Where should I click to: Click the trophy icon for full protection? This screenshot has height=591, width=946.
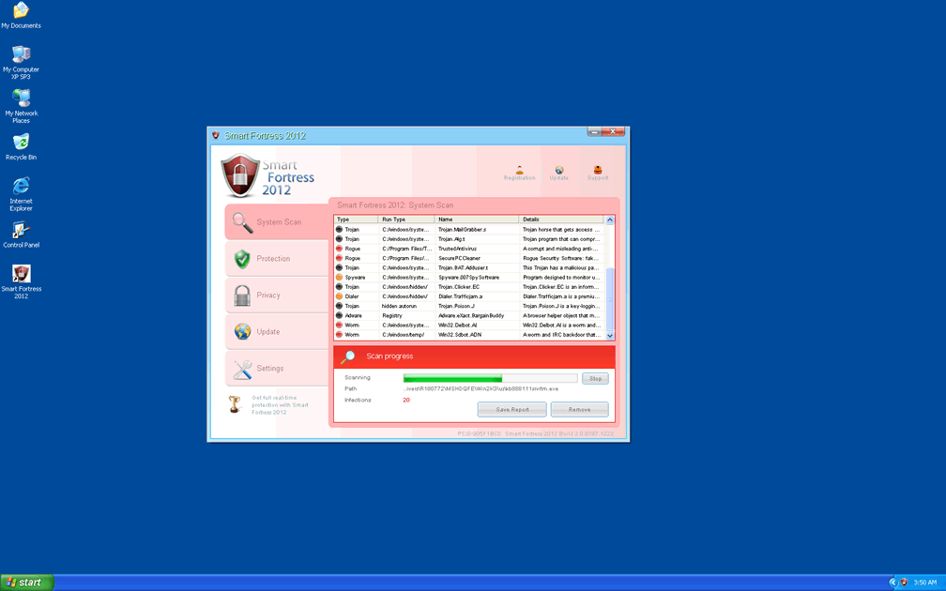click(x=235, y=404)
